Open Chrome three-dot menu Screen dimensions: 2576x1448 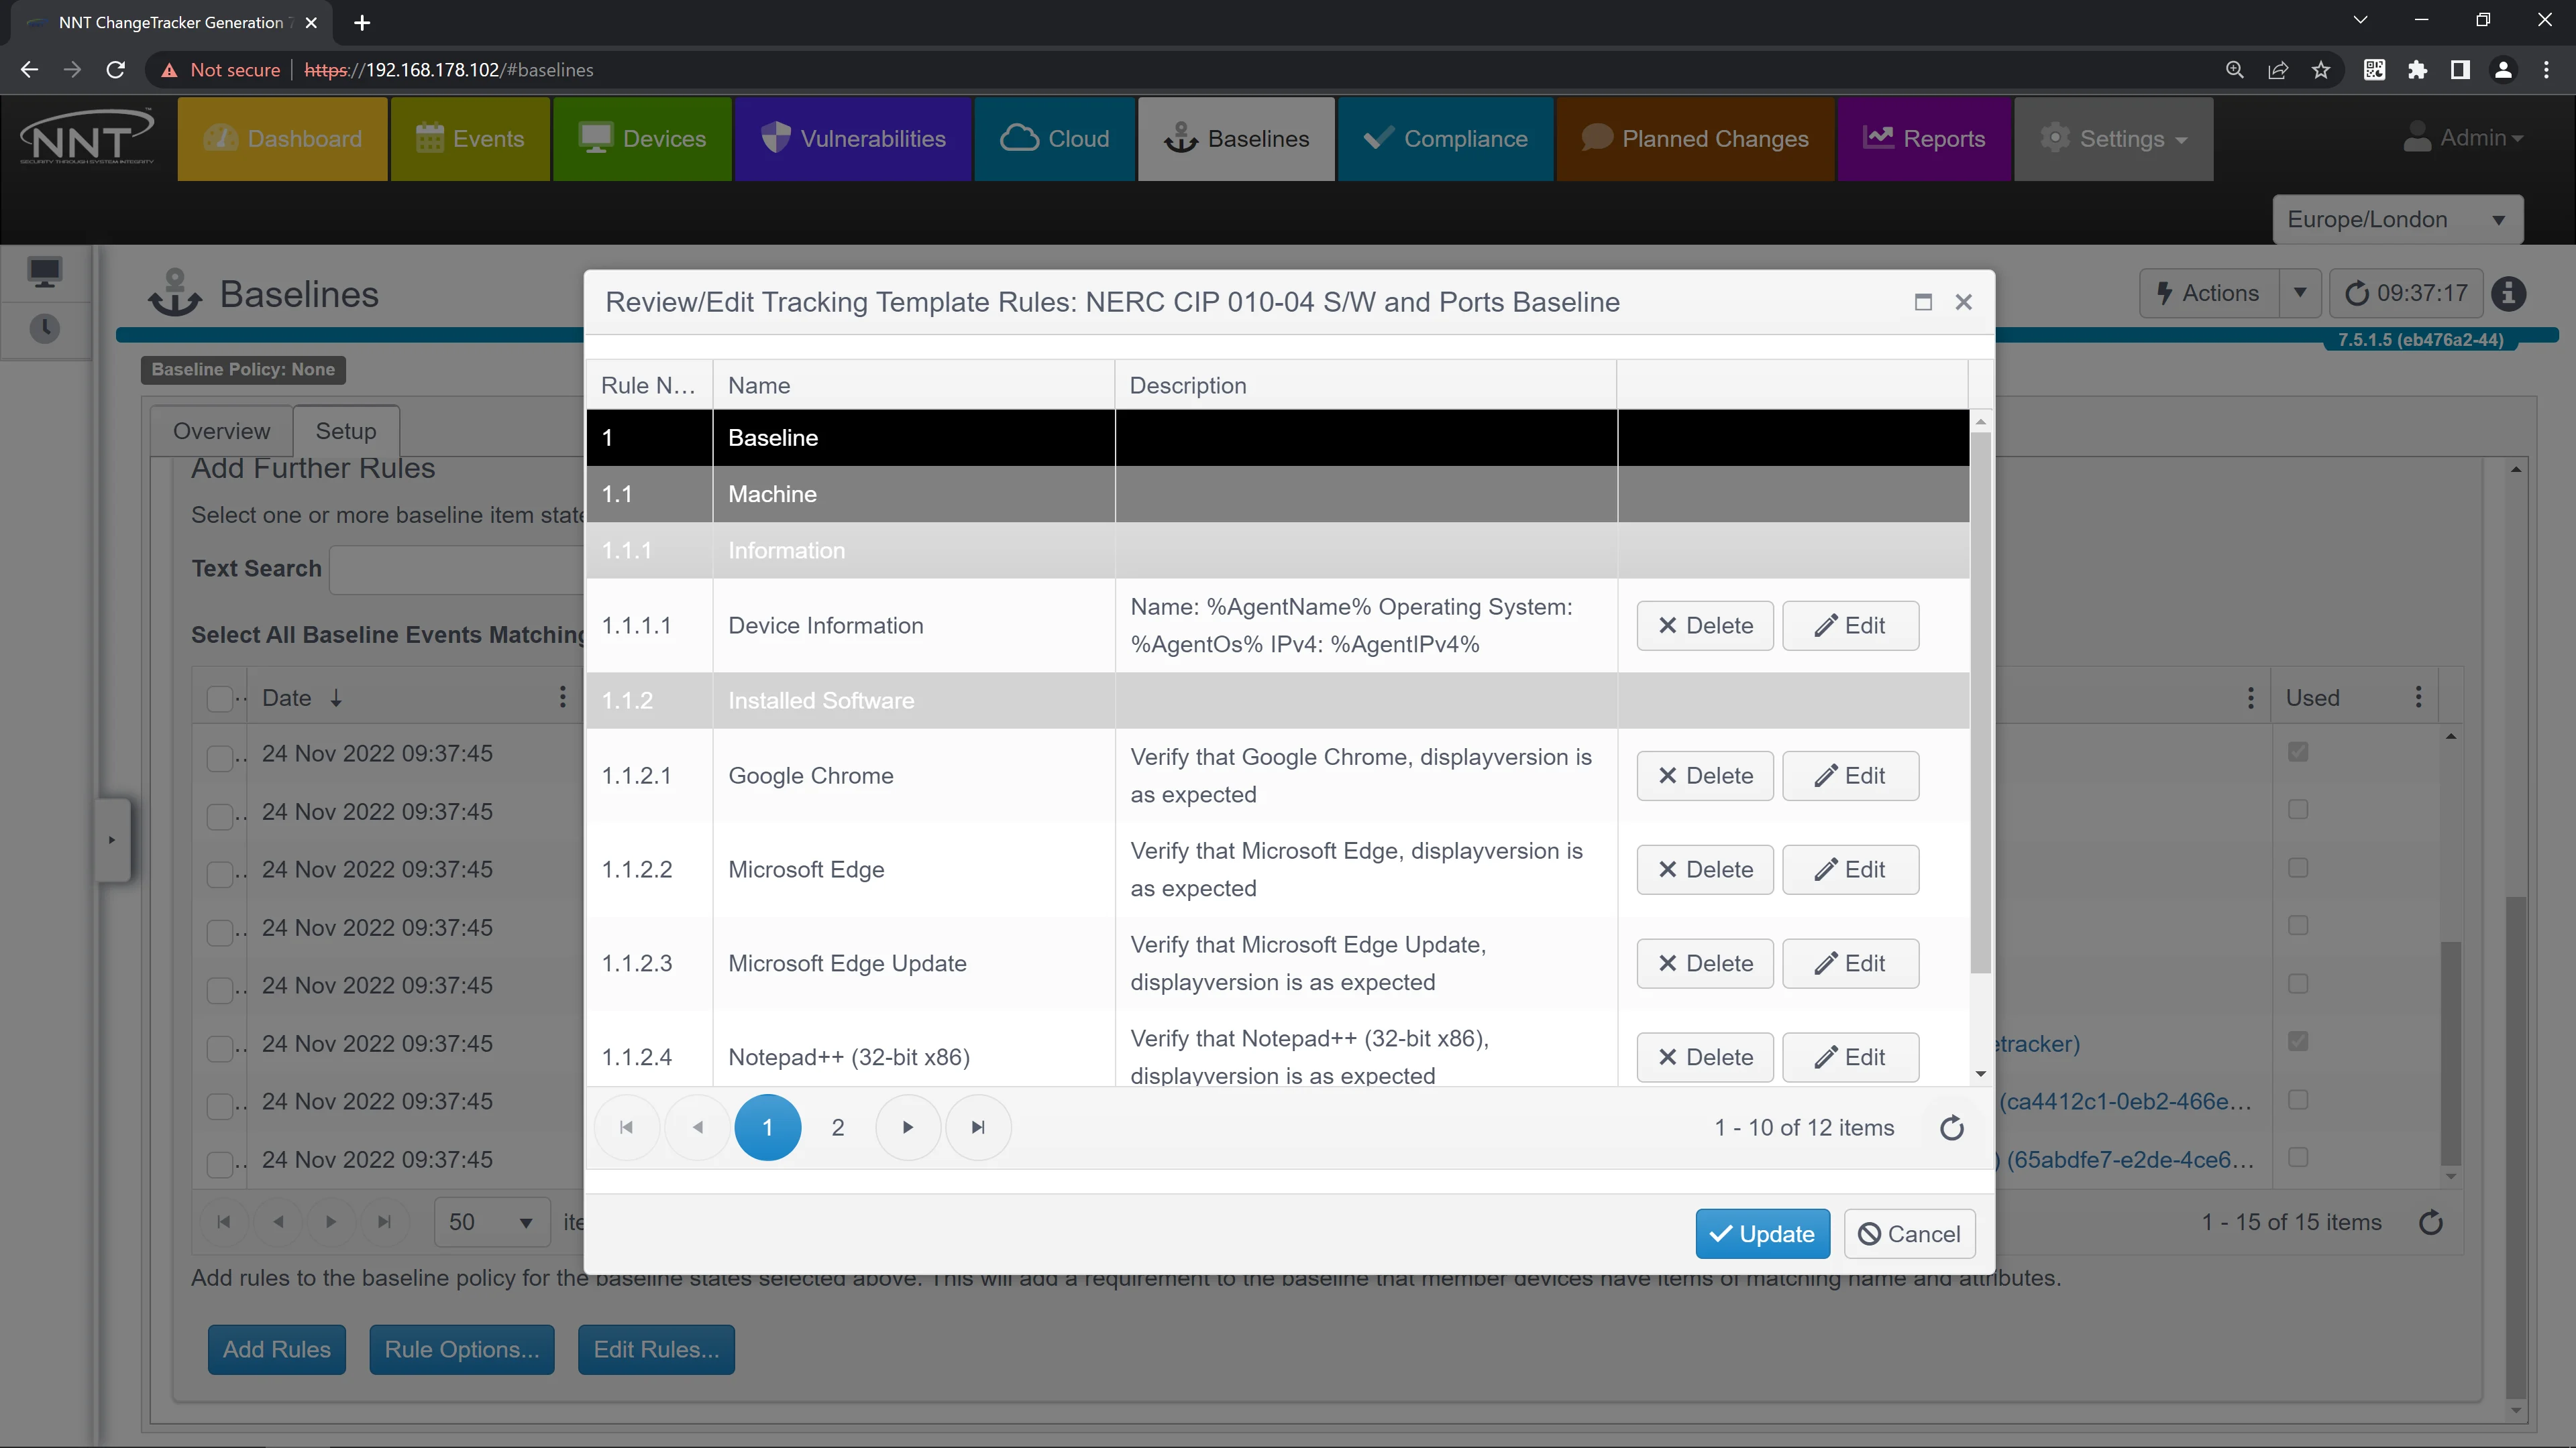pos(2546,70)
